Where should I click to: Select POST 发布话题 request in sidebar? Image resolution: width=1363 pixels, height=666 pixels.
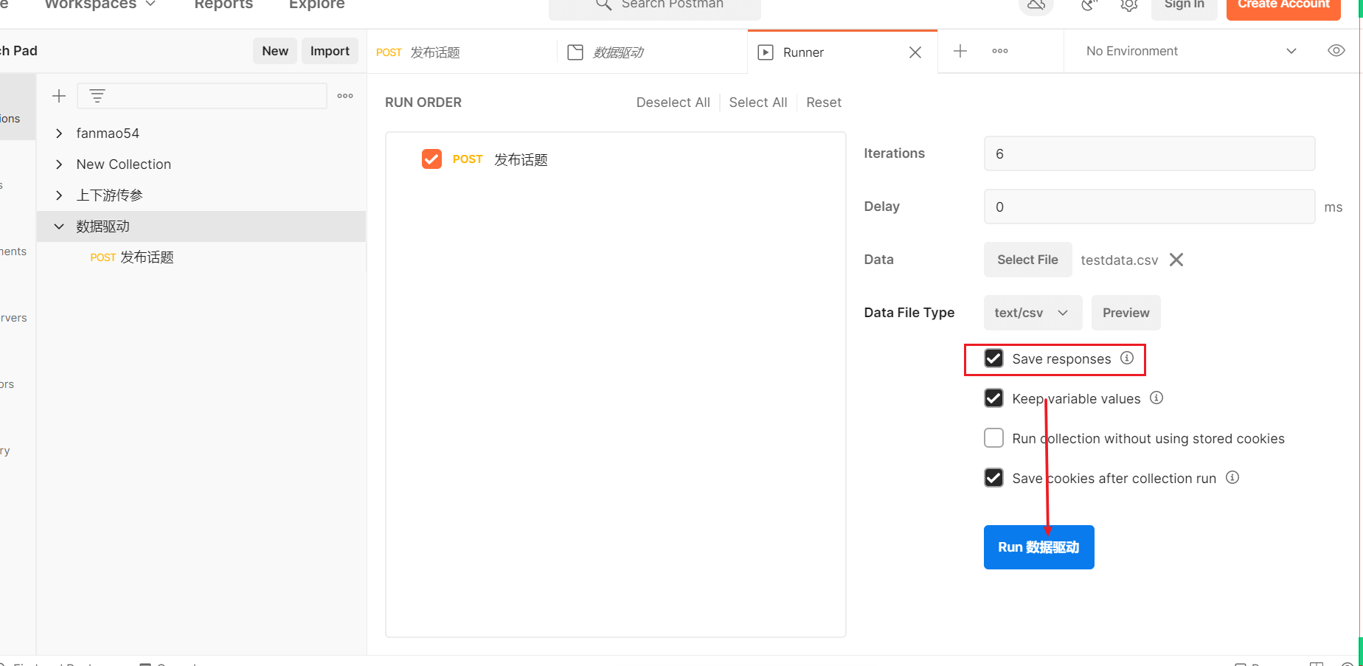132,257
